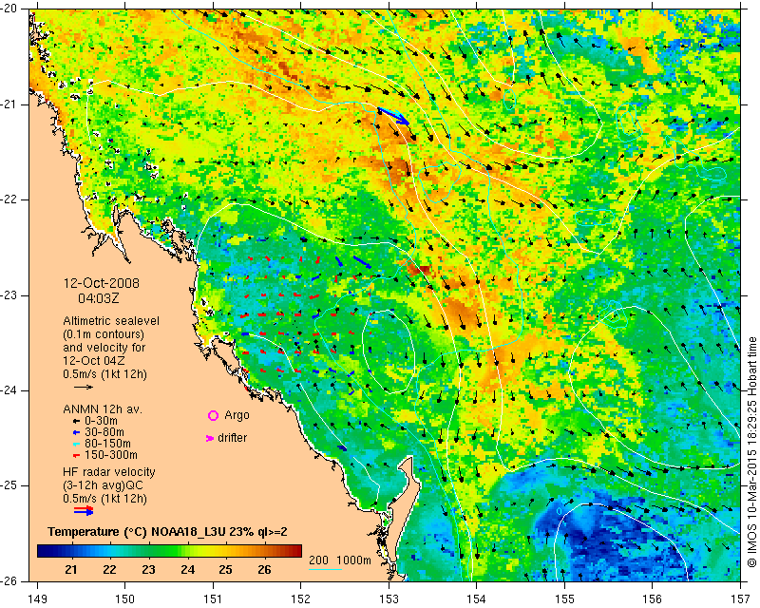Click the '12-Oct 04Z' velocity date text

[93, 361]
